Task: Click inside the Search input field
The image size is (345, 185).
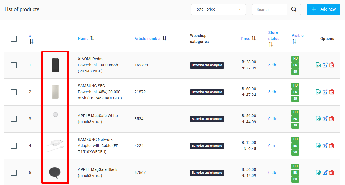Action: pos(269,9)
